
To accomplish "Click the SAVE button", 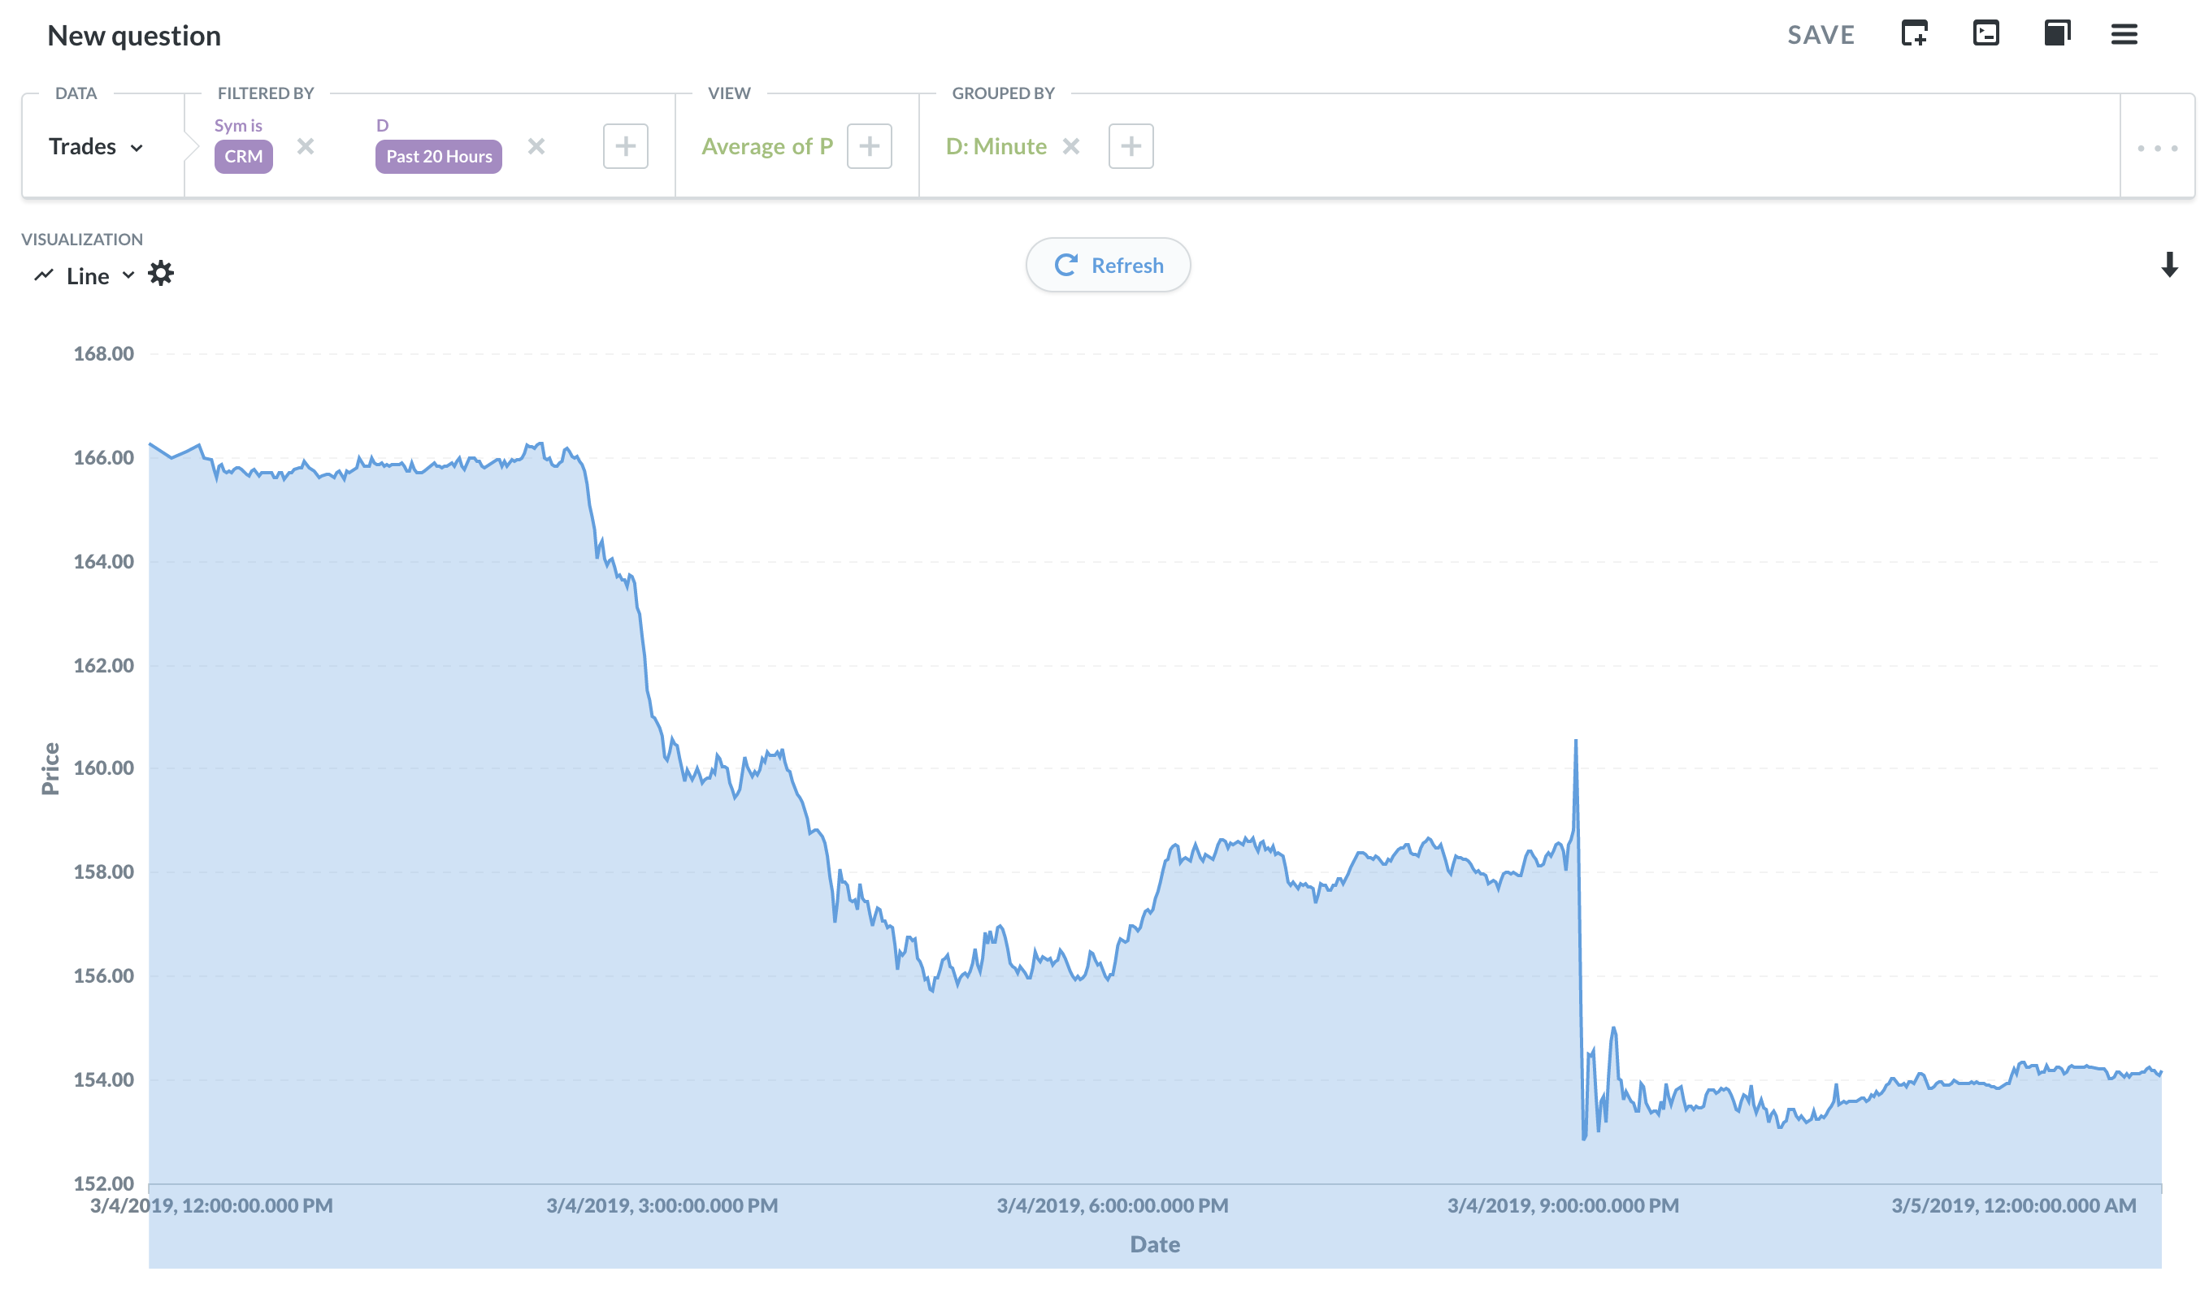I will pos(1821,35).
